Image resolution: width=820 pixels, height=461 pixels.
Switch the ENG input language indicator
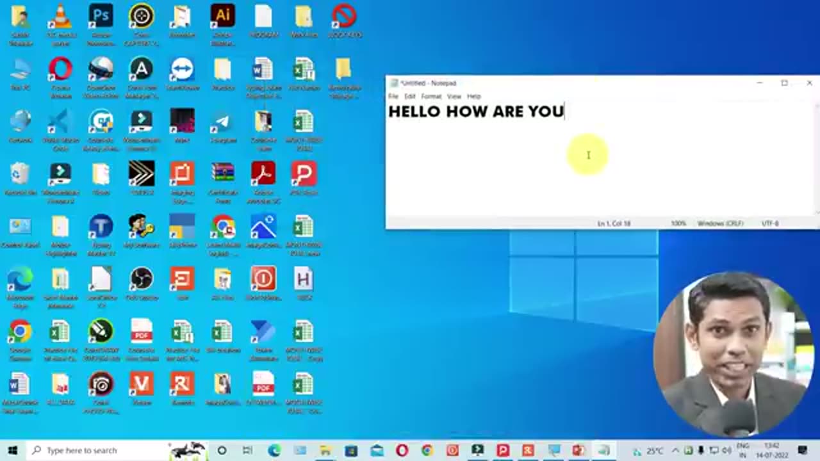(743, 450)
